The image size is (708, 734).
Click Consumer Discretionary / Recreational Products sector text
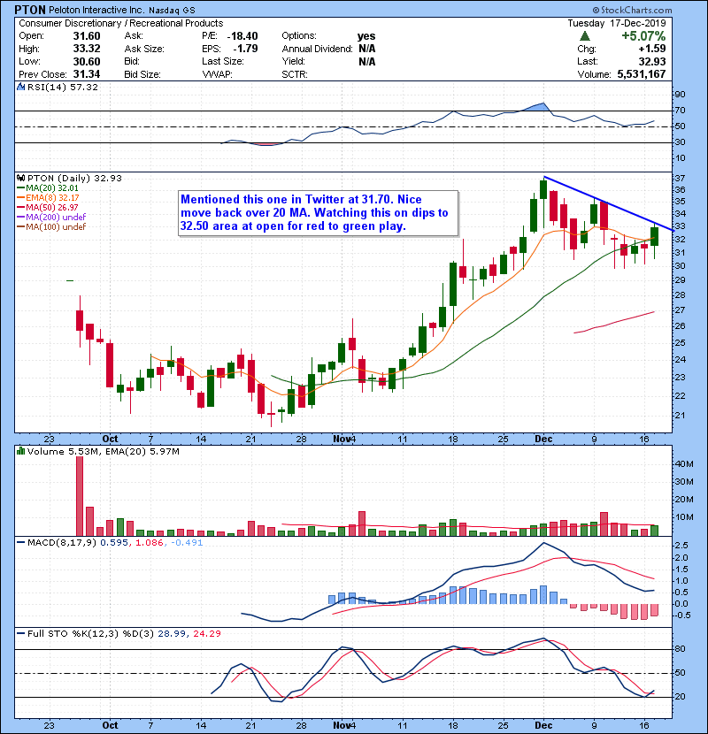pyautogui.click(x=121, y=23)
